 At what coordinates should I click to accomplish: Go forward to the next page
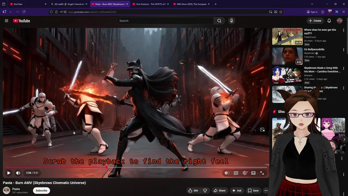[x=17, y=12]
